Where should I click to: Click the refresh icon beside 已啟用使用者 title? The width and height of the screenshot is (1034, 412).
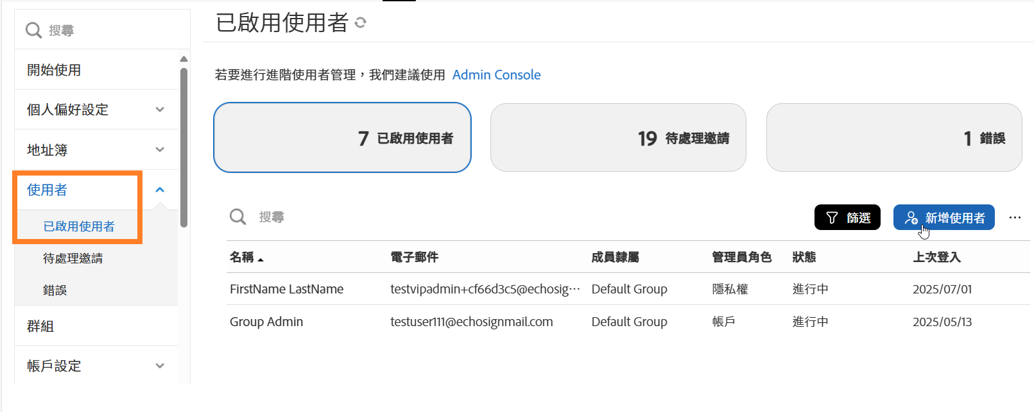pyautogui.click(x=361, y=23)
